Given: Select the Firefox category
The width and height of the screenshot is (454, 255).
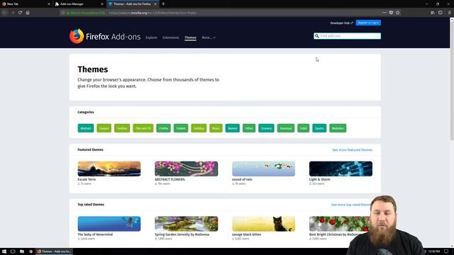Looking at the screenshot, I should click(x=164, y=128).
